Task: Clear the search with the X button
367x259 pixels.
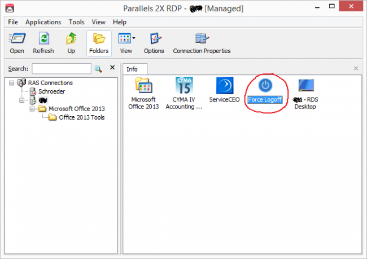Action: point(112,68)
